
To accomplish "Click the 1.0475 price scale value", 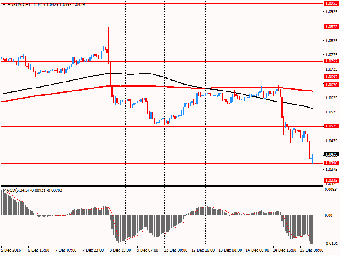I will (x=331, y=141).
